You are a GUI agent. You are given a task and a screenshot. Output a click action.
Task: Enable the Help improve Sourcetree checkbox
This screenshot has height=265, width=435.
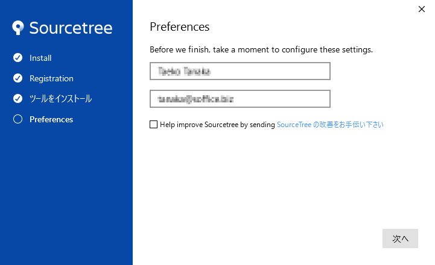pos(154,125)
